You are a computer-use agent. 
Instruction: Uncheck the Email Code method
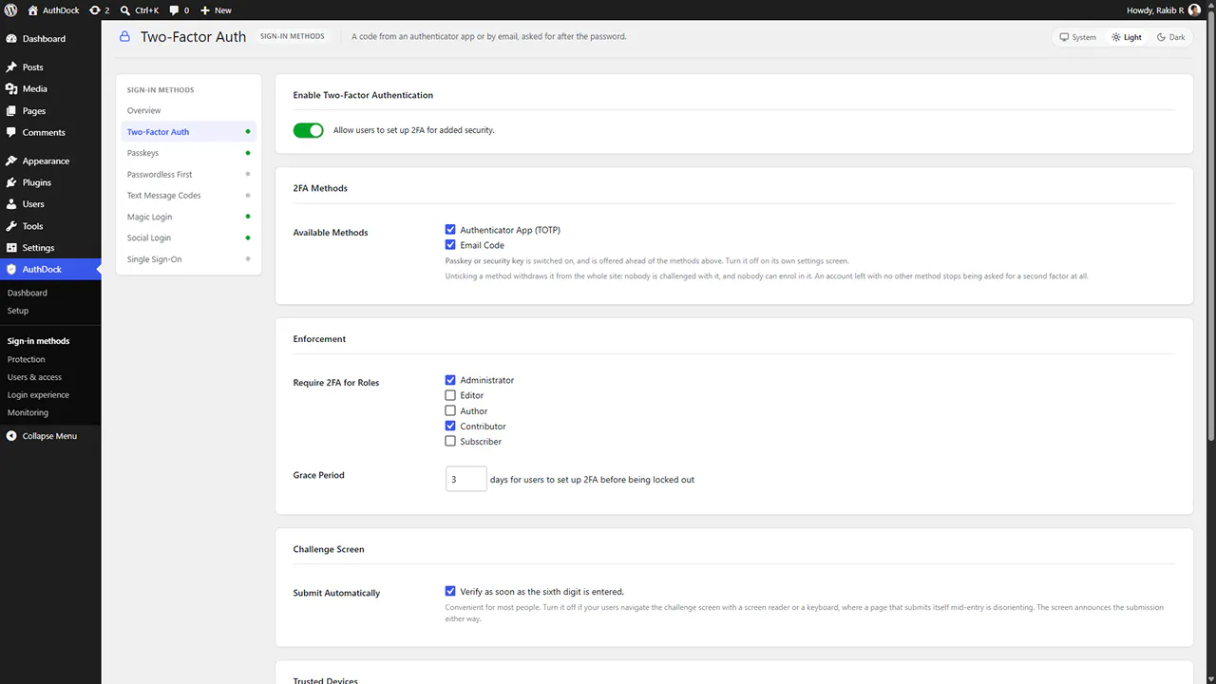pos(450,245)
